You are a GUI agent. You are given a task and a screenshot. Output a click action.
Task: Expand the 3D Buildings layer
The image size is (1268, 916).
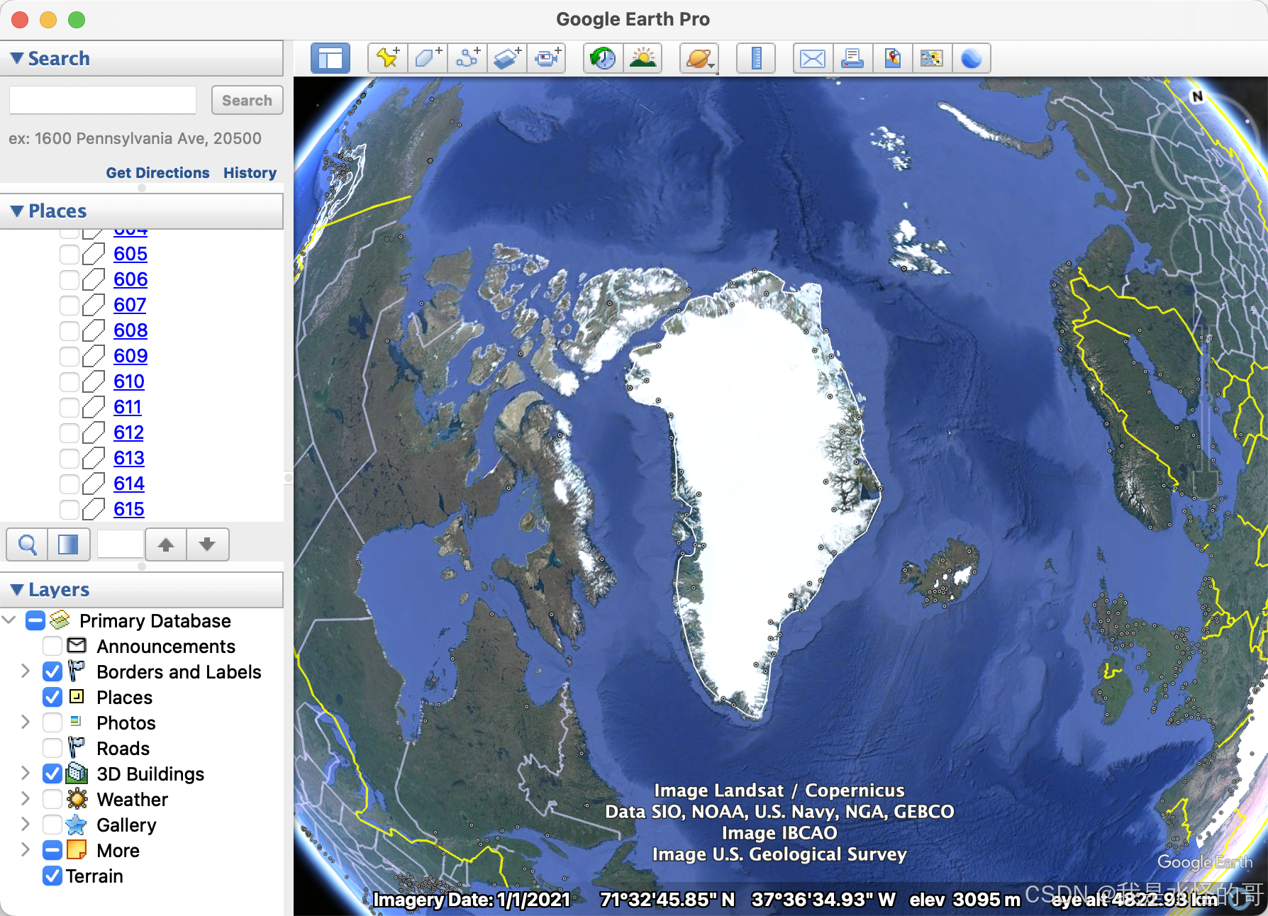tap(26, 773)
